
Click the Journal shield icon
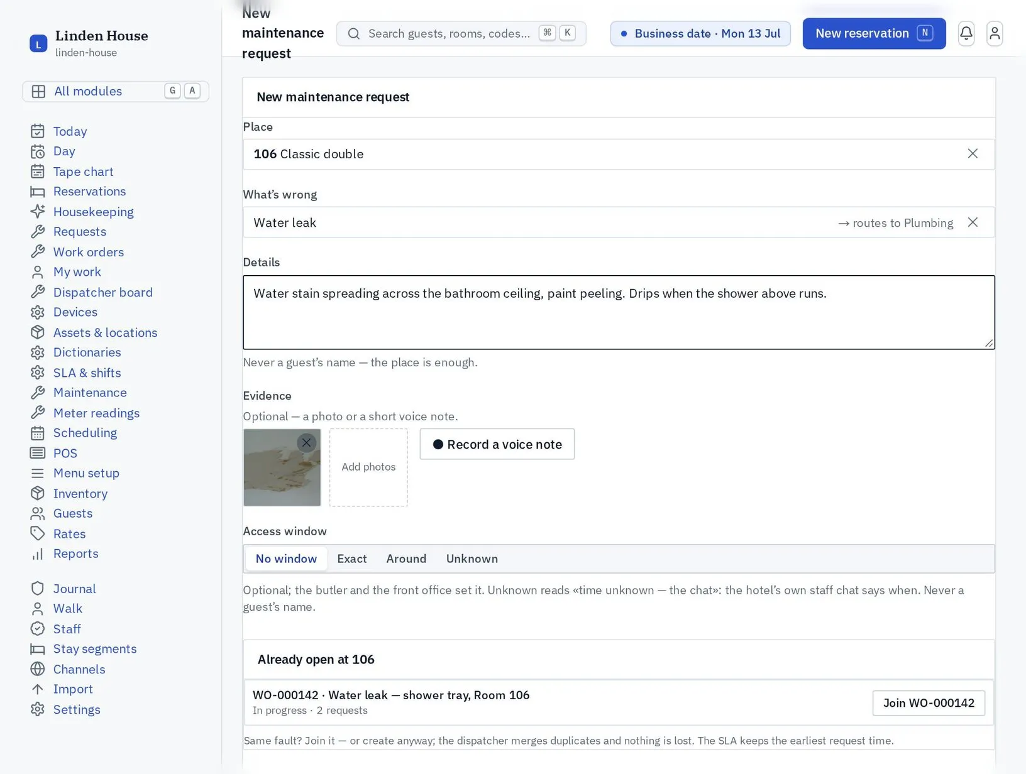coord(38,589)
